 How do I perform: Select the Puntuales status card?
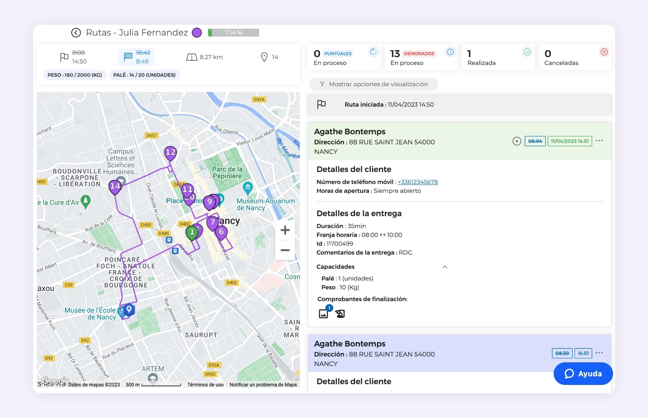click(x=344, y=57)
